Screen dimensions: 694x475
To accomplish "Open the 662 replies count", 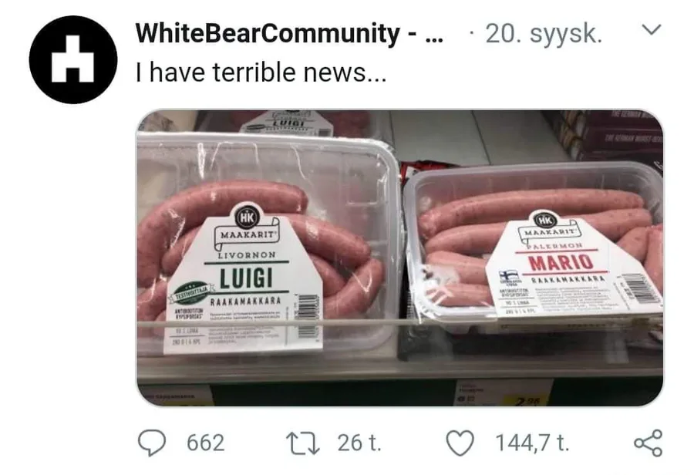I will pyautogui.click(x=206, y=443).
